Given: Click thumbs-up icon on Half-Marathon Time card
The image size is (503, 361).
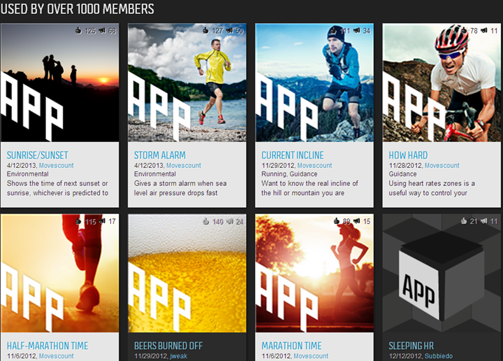Looking at the screenshot, I should pos(78,221).
